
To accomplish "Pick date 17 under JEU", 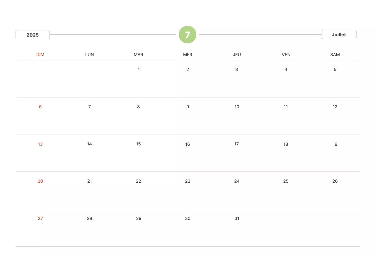I will (237, 144).
